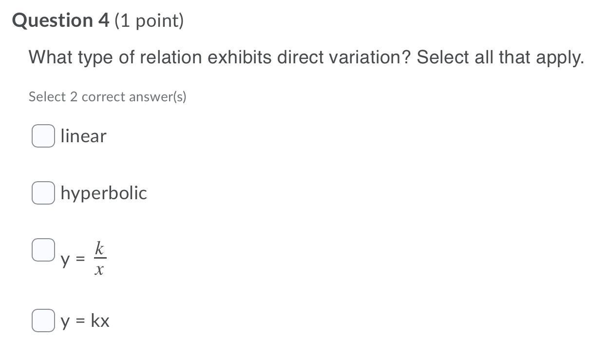This screenshot has height=358, width=608.
Task: Click the numerator k in the fraction
Action: pyautogui.click(x=99, y=249)
